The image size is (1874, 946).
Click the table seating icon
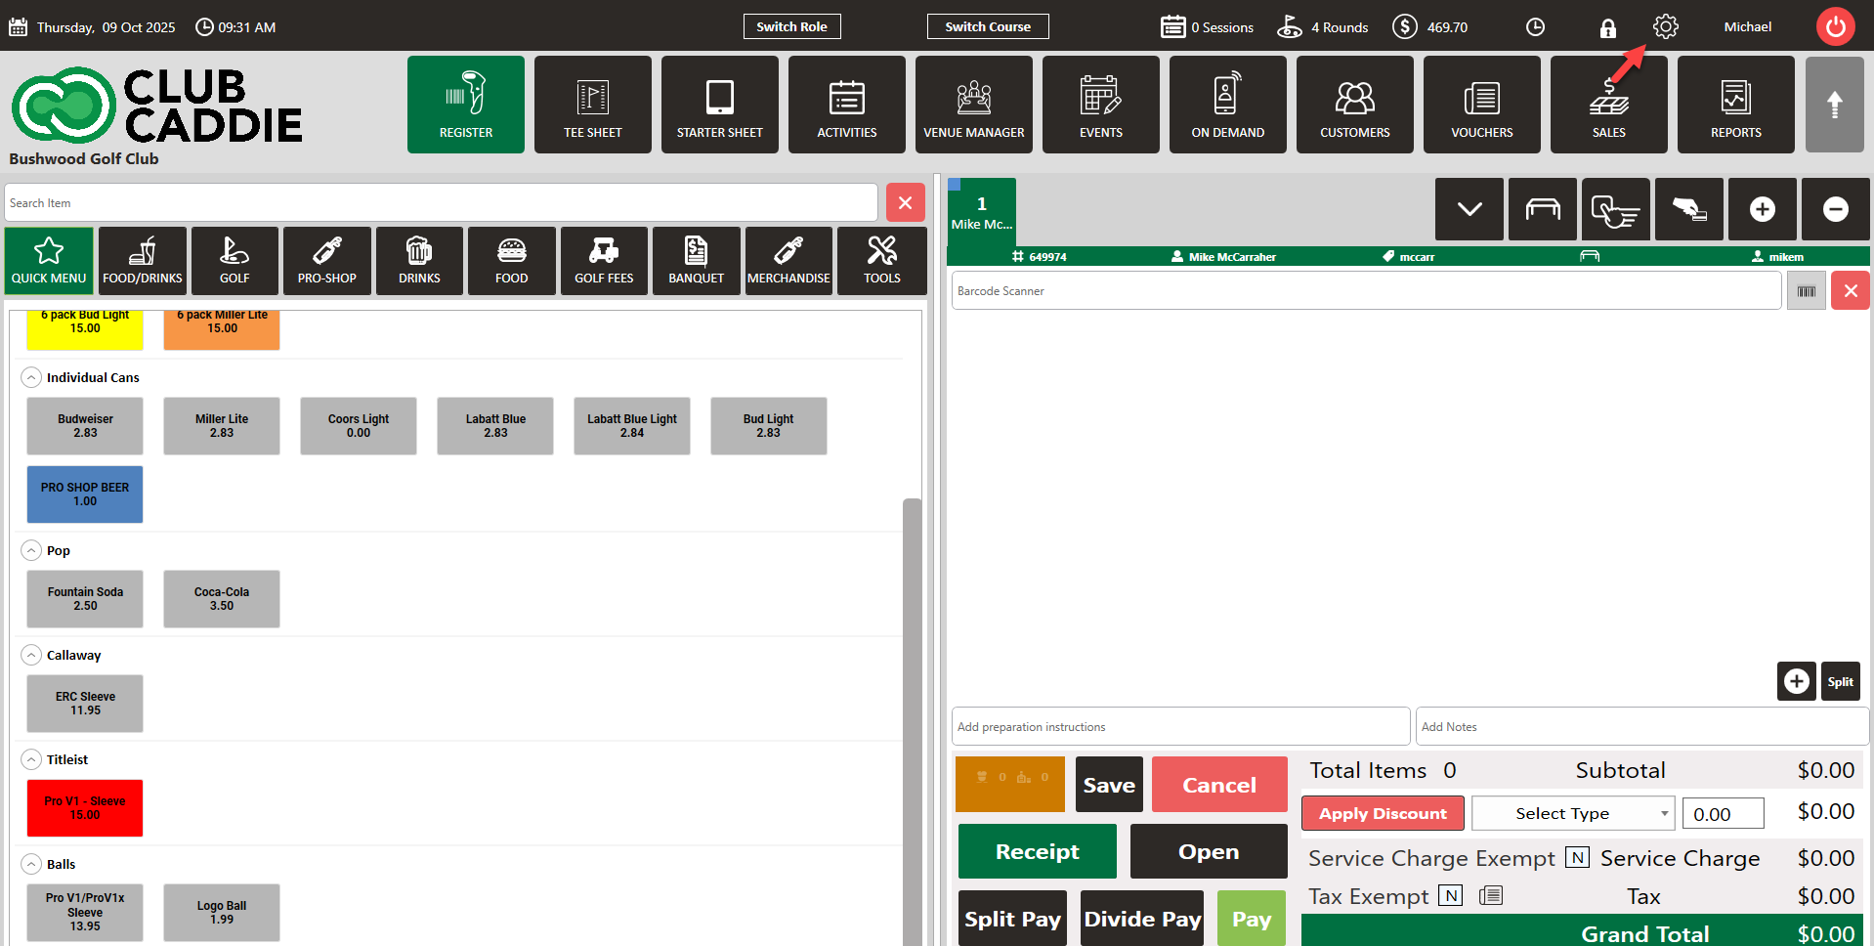point(1542,209)
